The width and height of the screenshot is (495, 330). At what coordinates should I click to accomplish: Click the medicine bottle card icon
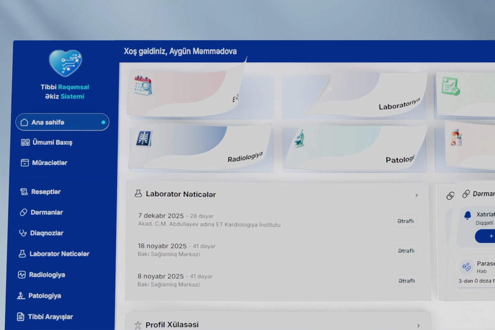[x=456, y=137]
